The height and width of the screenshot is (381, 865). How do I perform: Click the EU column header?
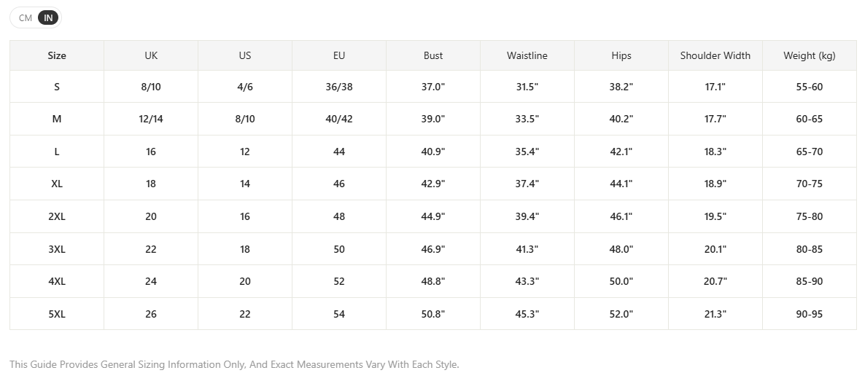(339, 55)
